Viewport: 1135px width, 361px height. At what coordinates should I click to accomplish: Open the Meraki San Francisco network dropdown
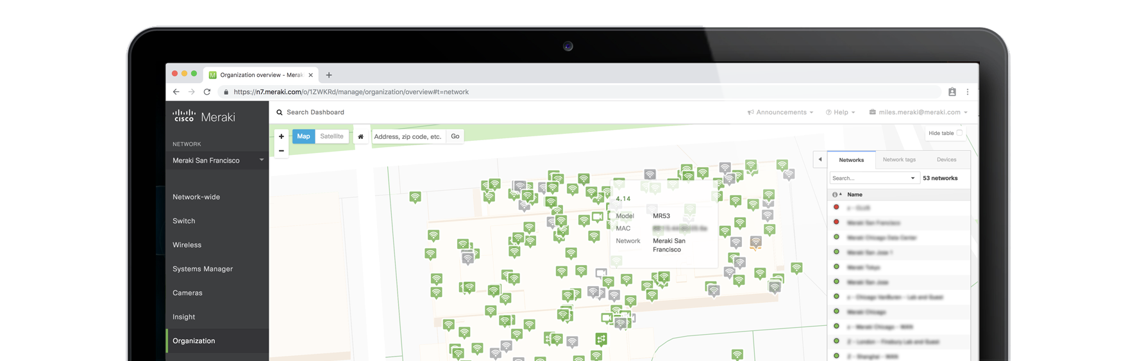tap(218, 161)
